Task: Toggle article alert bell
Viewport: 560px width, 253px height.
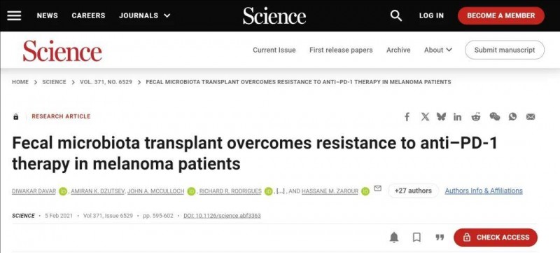Action: [x=394, y=237]
